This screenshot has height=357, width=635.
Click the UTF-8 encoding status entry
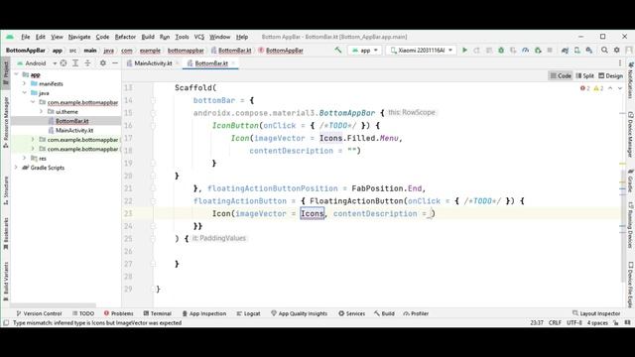pos(574,323)
